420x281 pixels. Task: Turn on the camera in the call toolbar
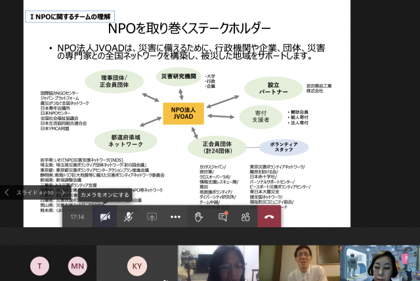pyautogui.click(x=105, y=217)
